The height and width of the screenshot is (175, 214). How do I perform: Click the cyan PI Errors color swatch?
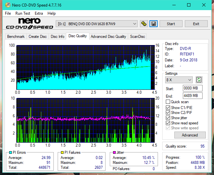tap(10, 152)
